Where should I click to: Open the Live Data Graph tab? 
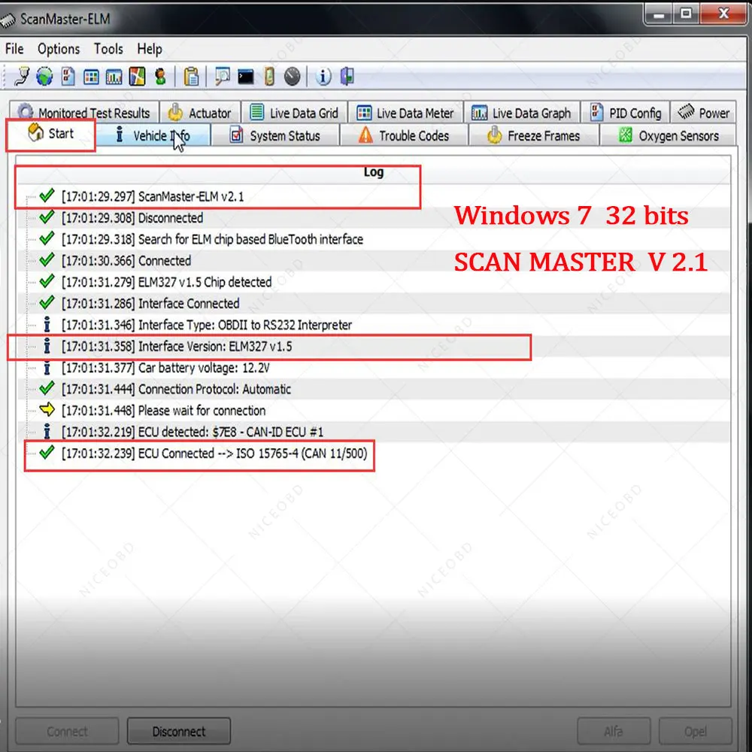pyautogui.click(x=523, y=113)
